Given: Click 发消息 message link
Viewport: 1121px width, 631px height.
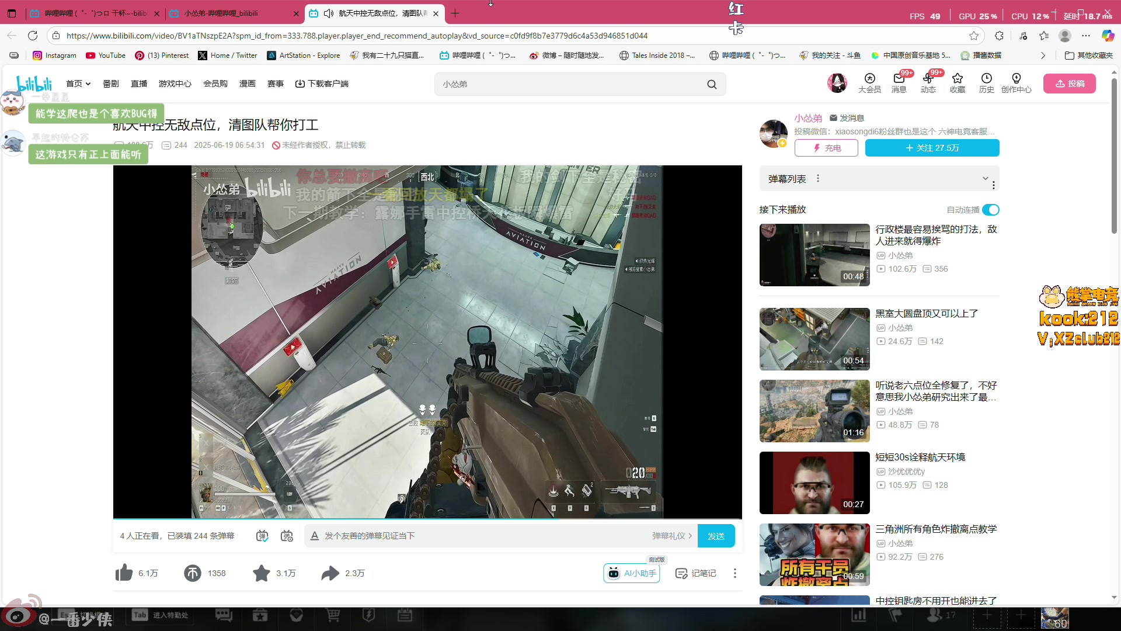Looking at the screenshot, I should coord(847,118).
